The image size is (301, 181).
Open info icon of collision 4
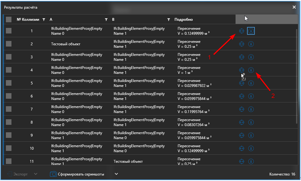(x=251, y=70)
